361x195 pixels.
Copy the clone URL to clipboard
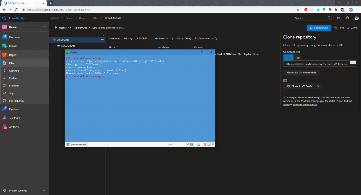tap(353, 63)
